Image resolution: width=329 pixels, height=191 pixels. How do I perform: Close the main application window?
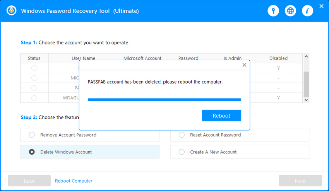coord(321,6)
